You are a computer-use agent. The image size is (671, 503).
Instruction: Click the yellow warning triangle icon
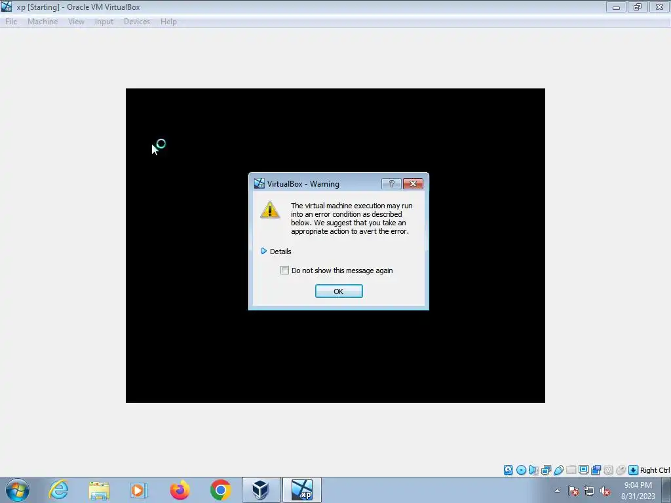point(270,210)
